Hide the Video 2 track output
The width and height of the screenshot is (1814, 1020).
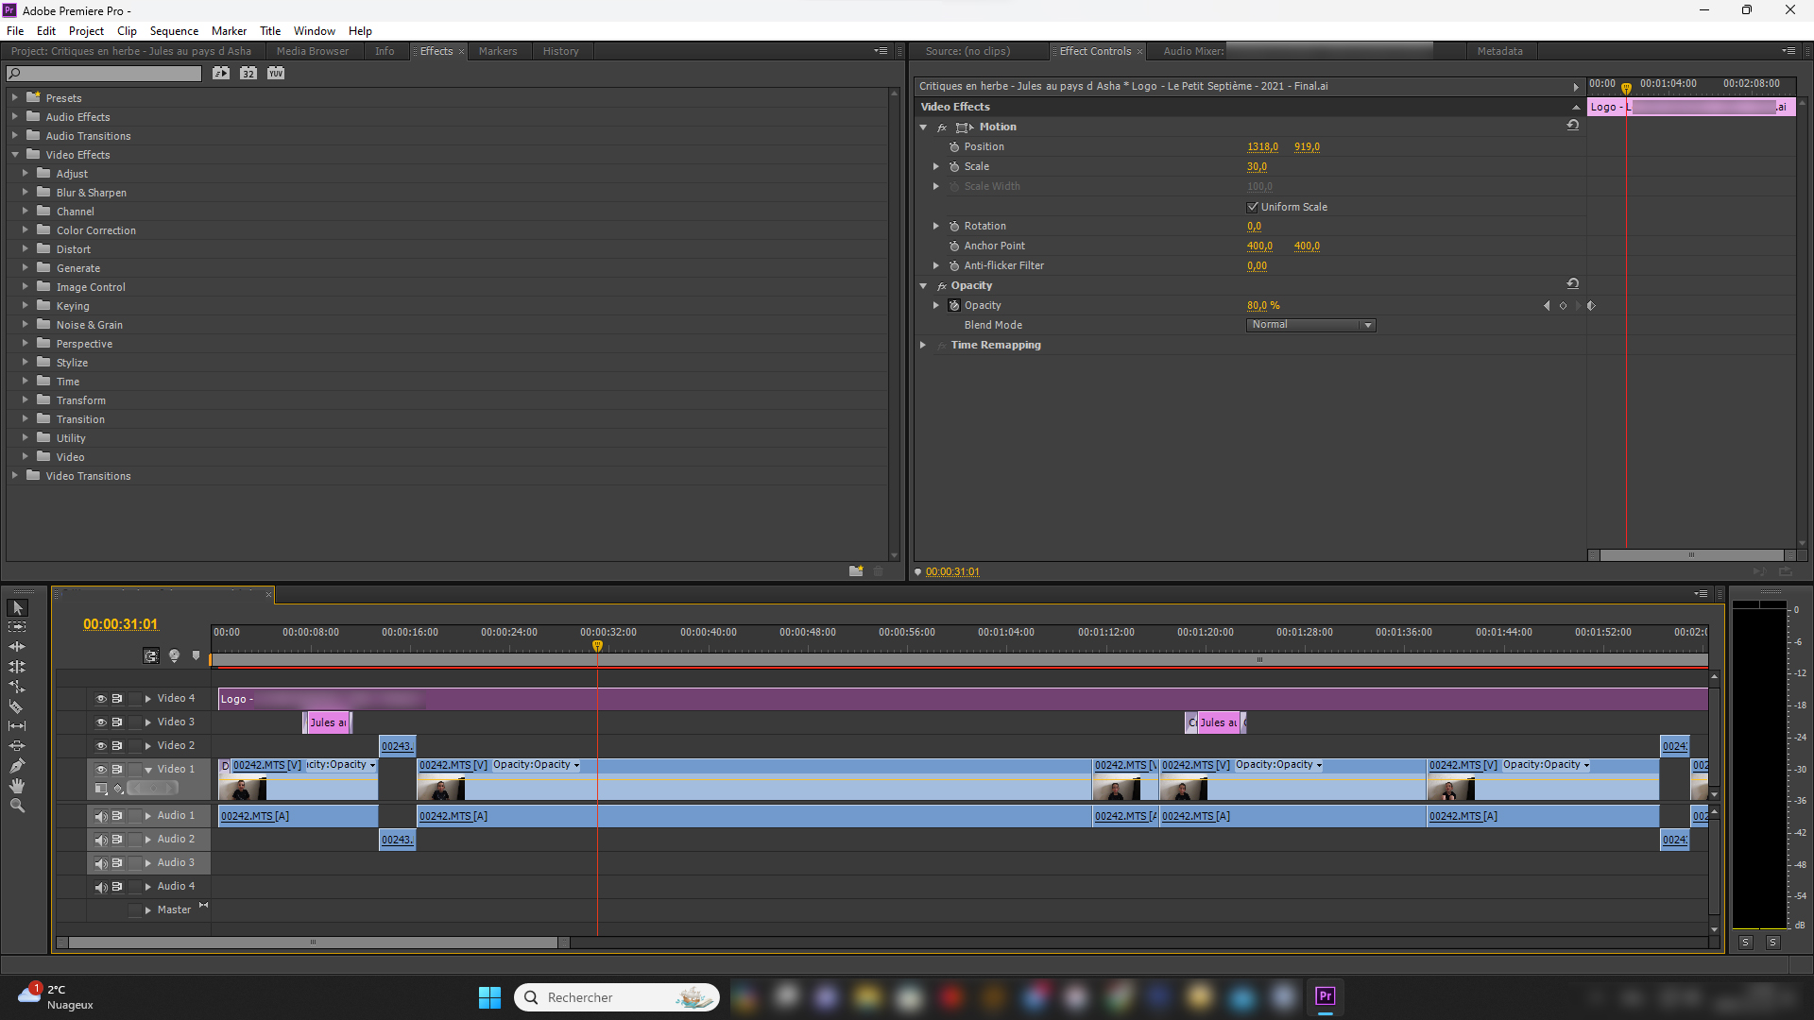point(101,745)
